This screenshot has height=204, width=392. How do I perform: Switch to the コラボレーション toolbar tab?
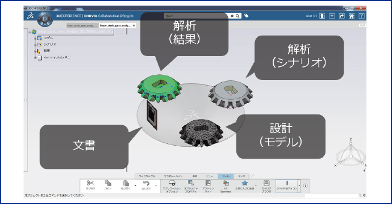pyautogui.click(x=173, y=176)
